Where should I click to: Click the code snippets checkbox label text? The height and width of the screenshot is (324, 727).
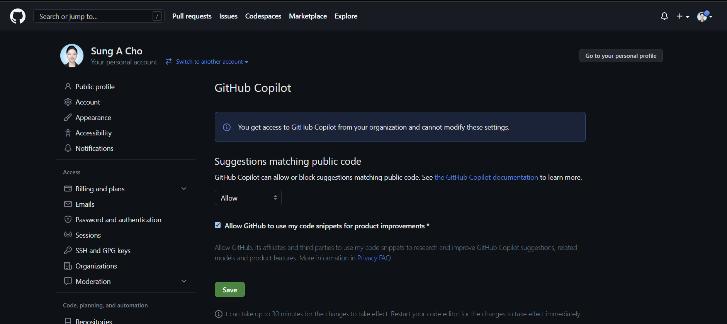[327, 226]
